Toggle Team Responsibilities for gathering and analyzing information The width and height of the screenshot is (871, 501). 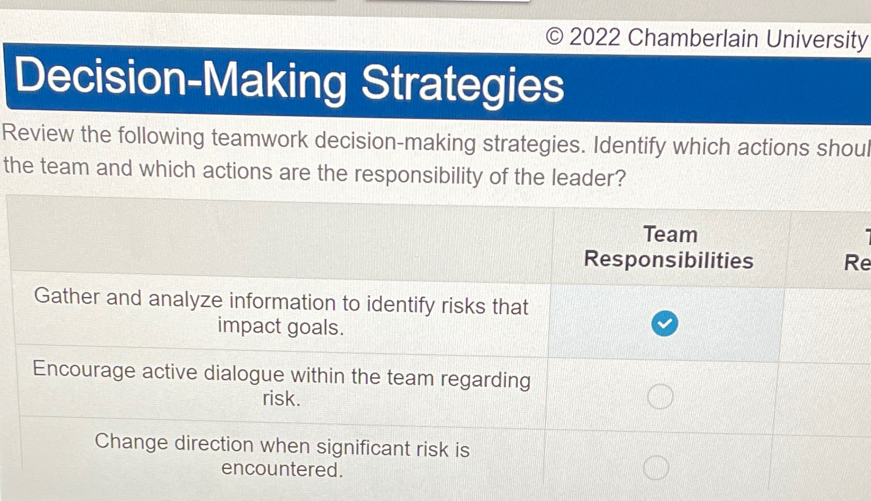[x=664, y=323]
